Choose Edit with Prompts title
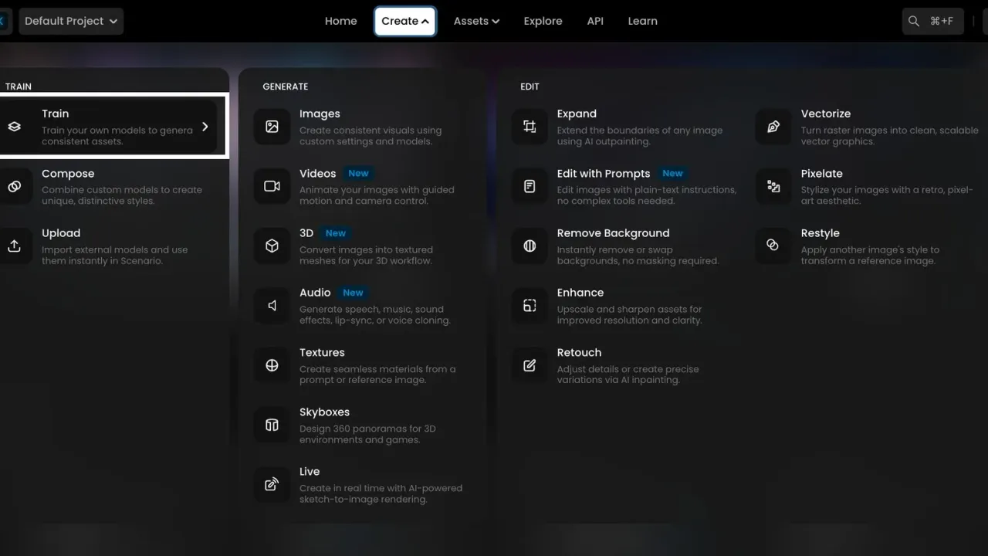The image size is (988, 556). point(604,174)
